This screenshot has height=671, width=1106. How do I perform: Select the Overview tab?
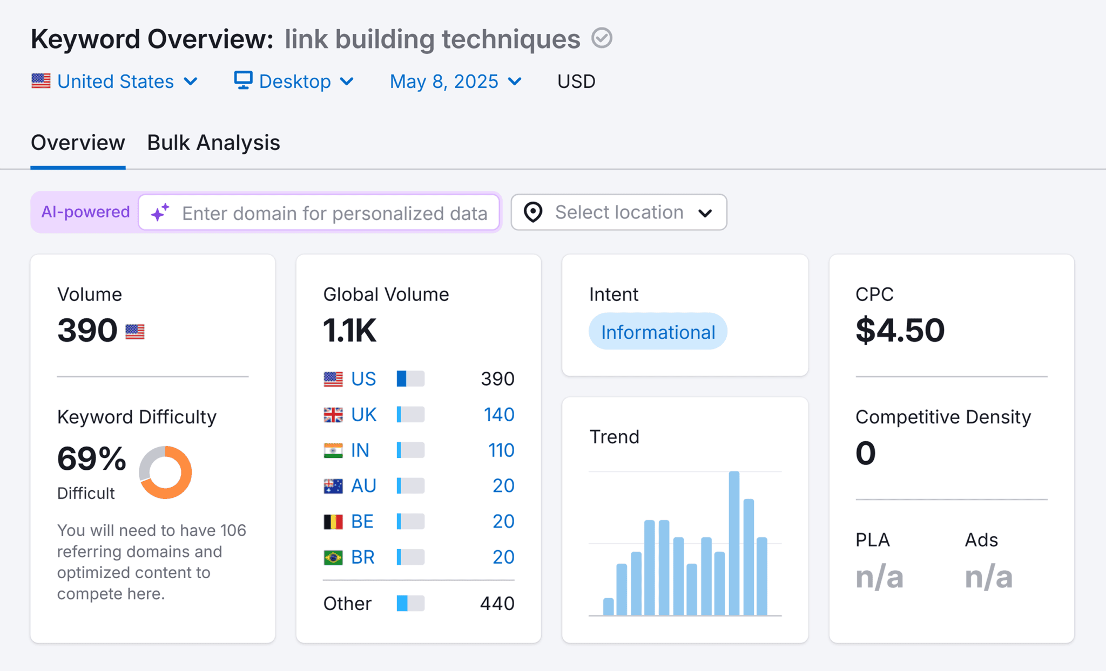(78, 142)
